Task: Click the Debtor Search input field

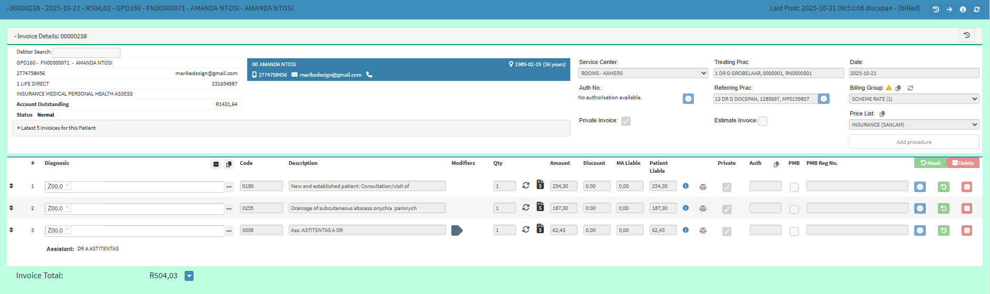Action: [x=86, y=52]
